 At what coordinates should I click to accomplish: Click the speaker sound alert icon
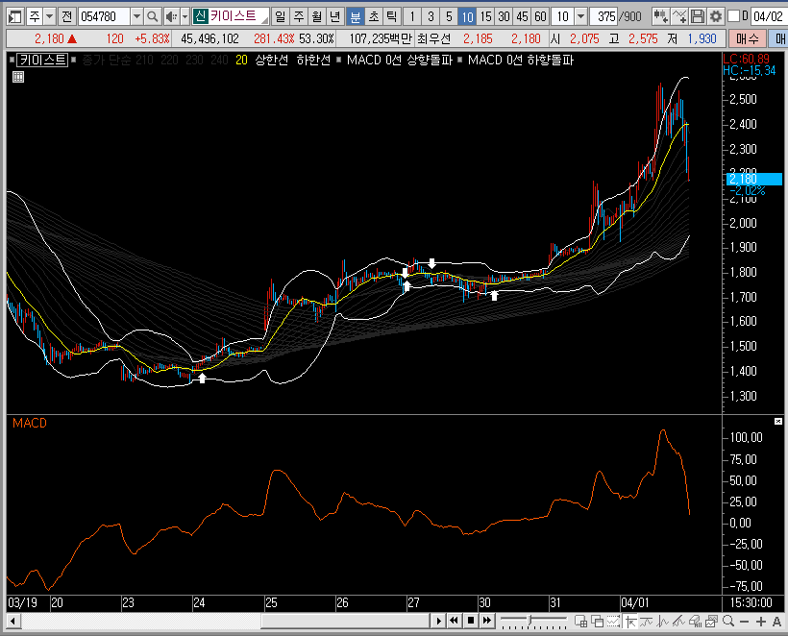(171, 16)
